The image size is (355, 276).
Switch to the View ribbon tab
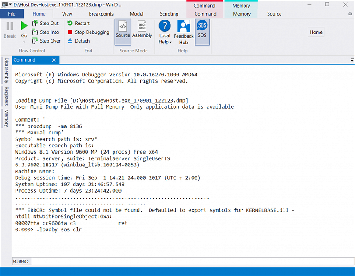[x=67, y=14]
